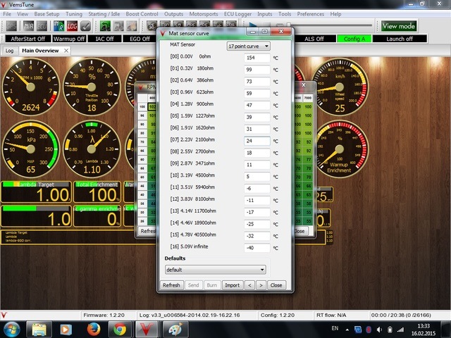Click the Refresh button in the background table window
Image resolution: width=451 pixels, height=338 pixels.
(x=147, y=231)
